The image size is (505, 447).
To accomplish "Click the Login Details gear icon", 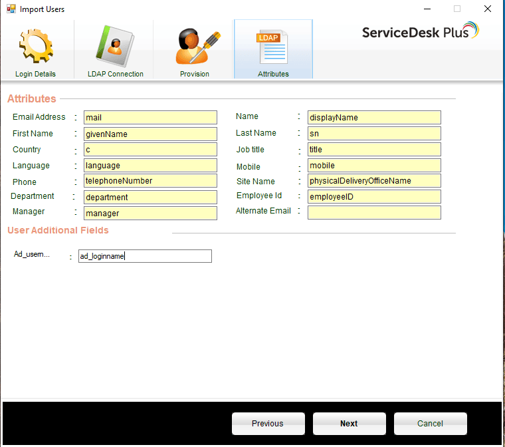I will [x=35, y=47].
